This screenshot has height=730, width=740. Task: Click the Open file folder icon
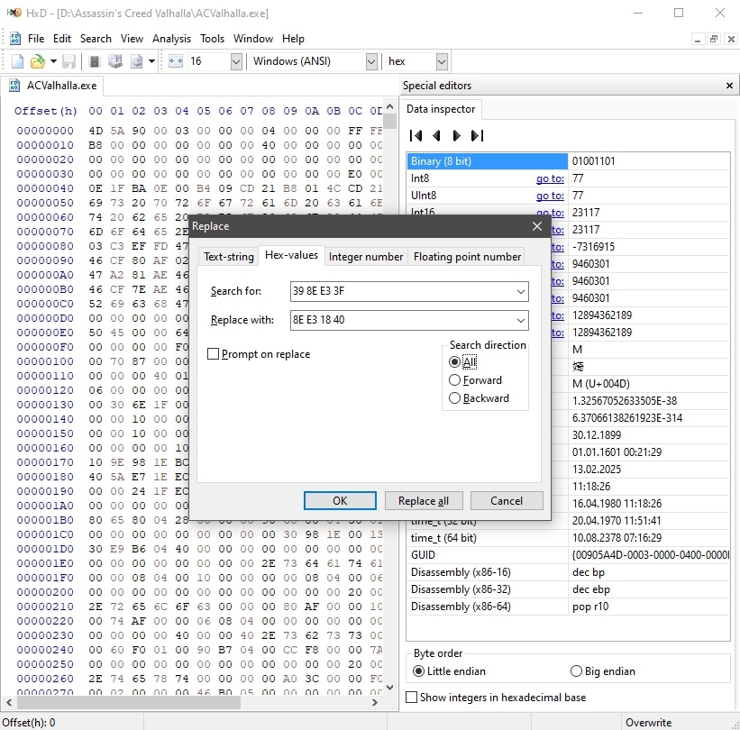37,61
